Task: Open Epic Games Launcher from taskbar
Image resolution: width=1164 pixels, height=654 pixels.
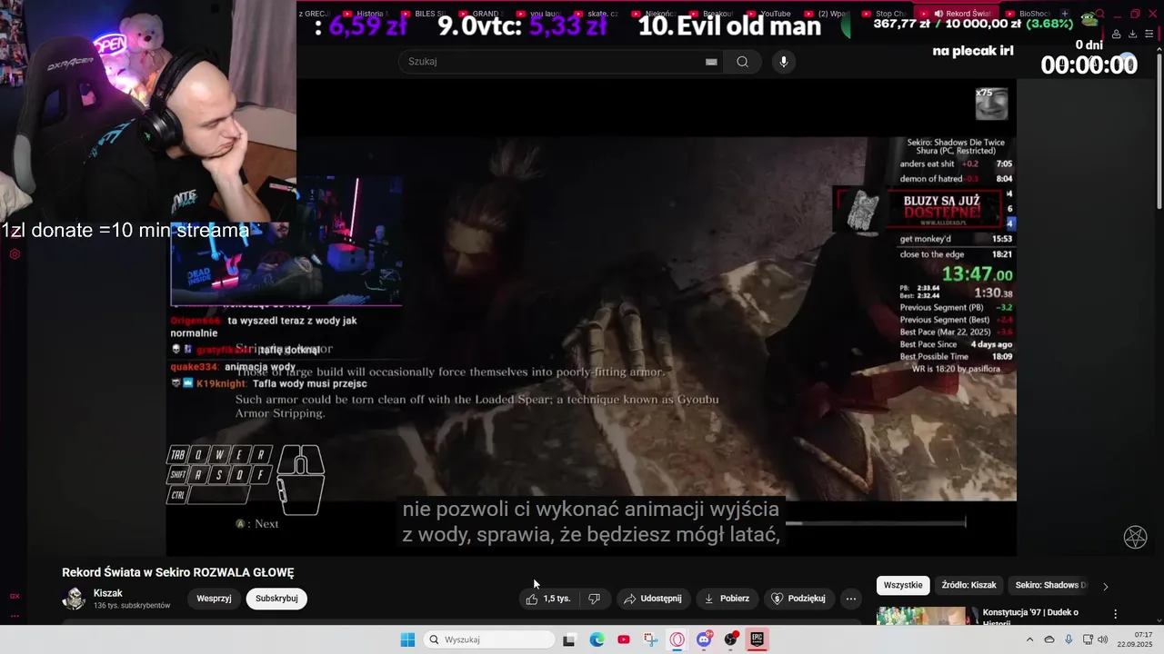Action: point(757,639)
